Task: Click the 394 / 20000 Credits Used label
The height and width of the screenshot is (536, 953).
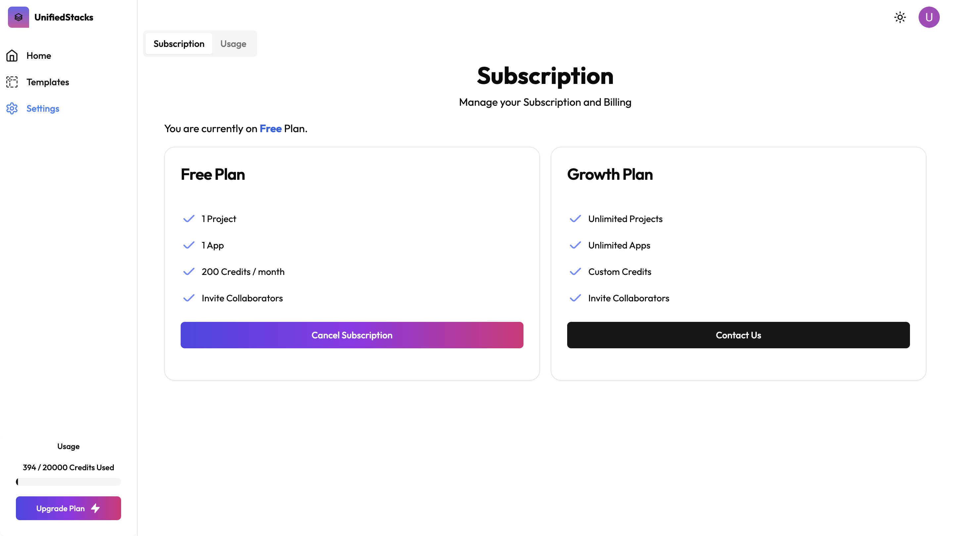Action: [68, 467]
